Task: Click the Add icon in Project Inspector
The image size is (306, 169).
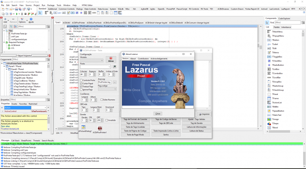Action: click(x=5, y=20)
